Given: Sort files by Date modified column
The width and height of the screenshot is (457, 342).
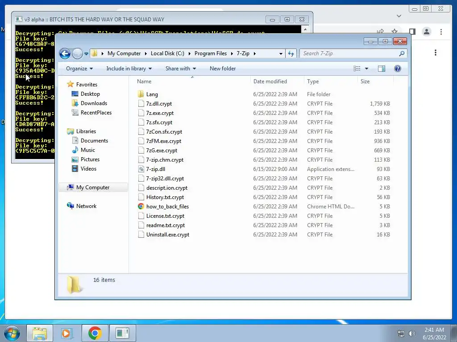Looking at the screenshot, I should pos(270,82).
